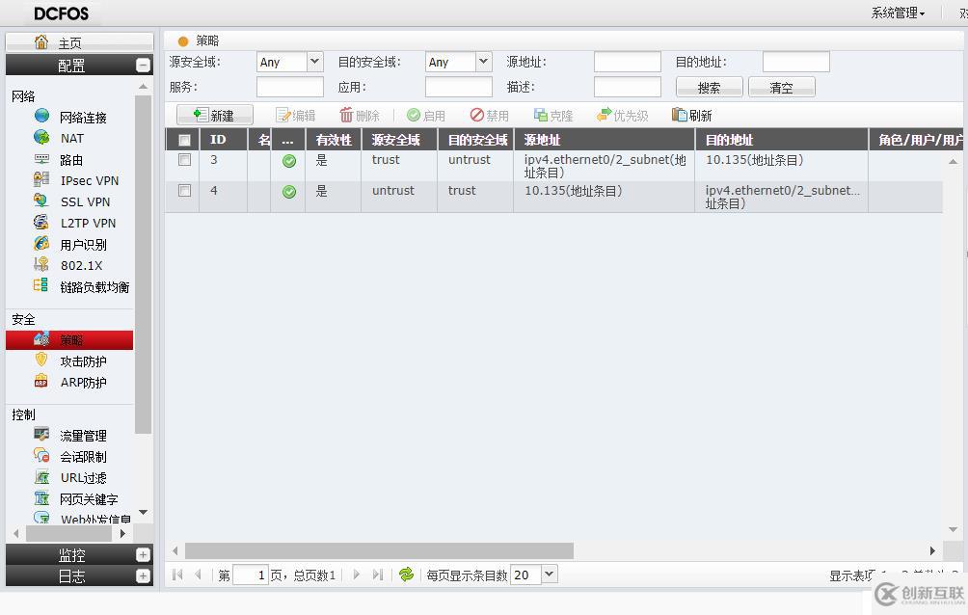Click the 应用 application input field
This screenshot has height=615, width=968.
[459, 87]
